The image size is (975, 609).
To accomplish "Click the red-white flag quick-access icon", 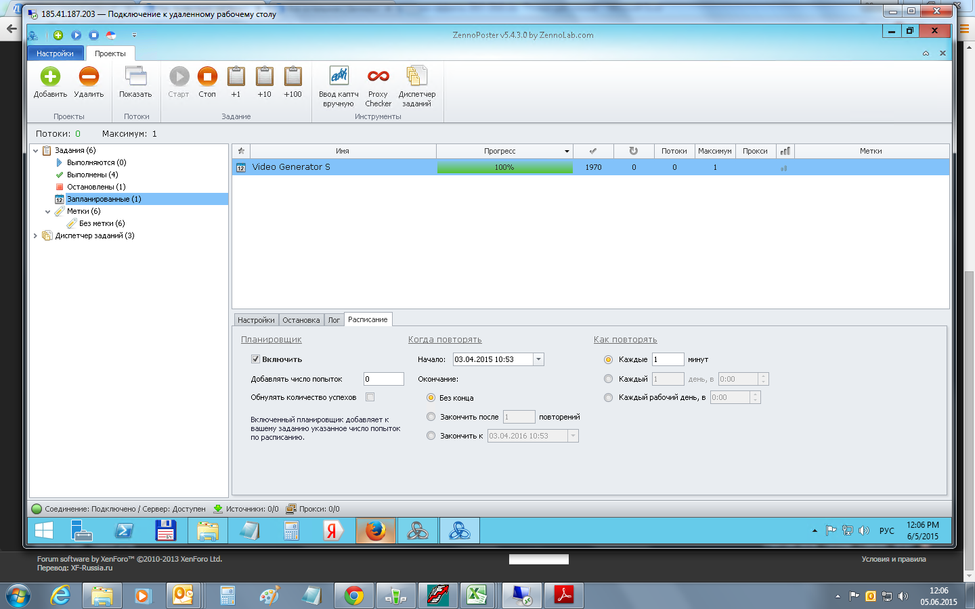I will (x=111, y=35).
